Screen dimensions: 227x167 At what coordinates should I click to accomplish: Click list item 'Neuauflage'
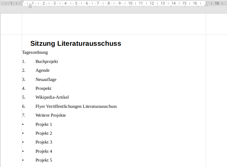click(x=46, y=79)
